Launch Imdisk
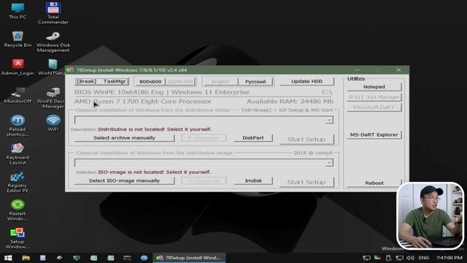The image size is (467, 263). pyautogui.click(x=253, y=180)
